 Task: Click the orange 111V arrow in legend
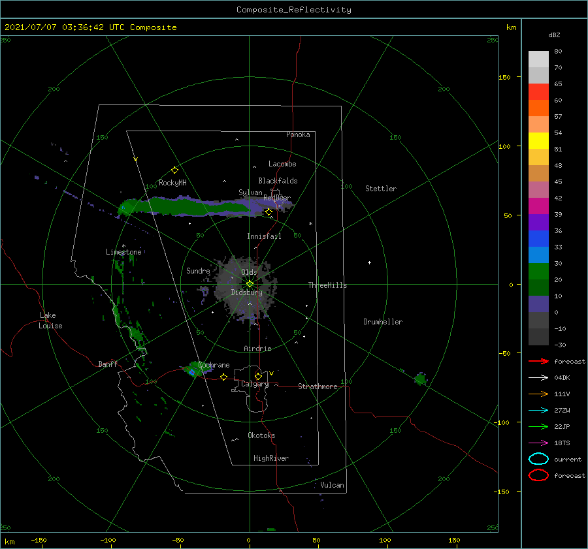(x=538, y=394)
